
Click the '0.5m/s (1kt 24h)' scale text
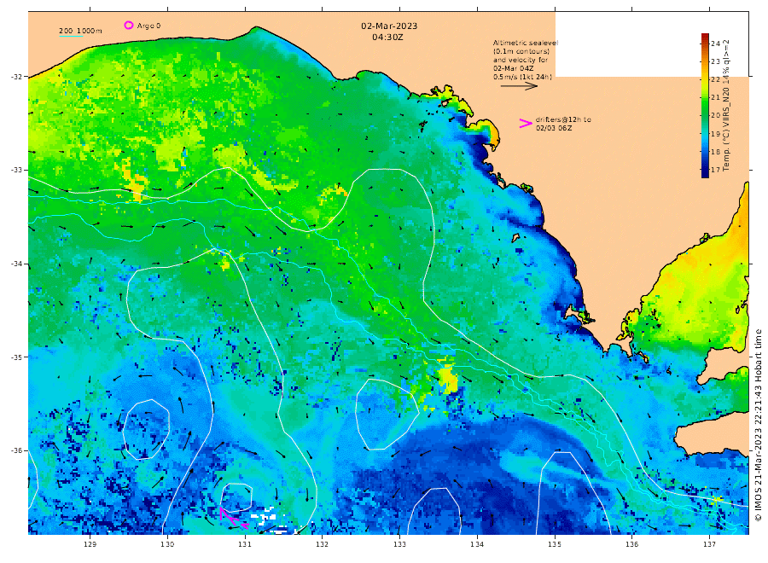pos(522,77)
